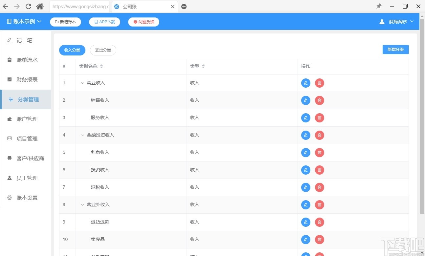The image size is (425, 256).
Task: Edit the 营业收入 category with pencil icon
Action: (x=305, y=83)
